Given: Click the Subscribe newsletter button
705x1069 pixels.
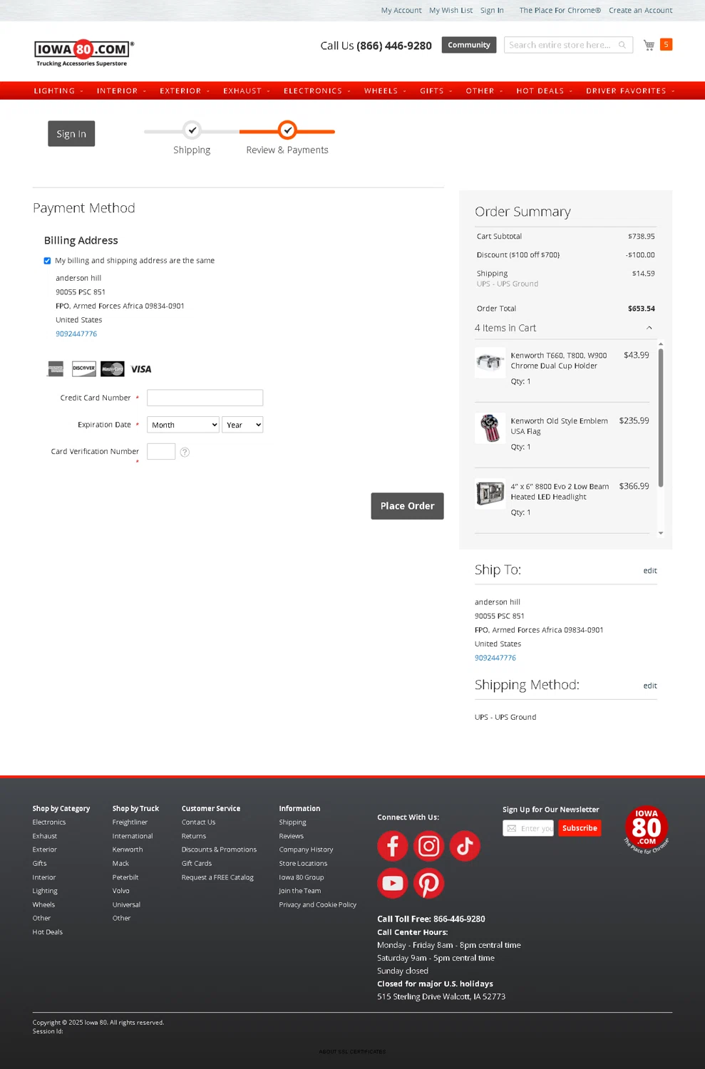Looking at the screenshot, I should 580,828.
